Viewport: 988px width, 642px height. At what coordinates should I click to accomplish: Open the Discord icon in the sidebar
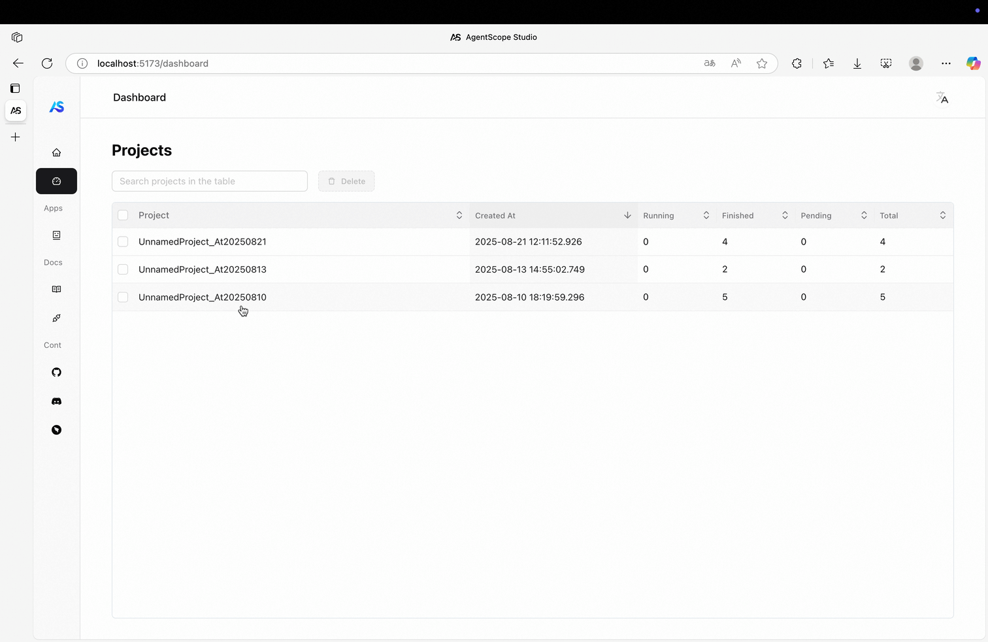point(56,401)
